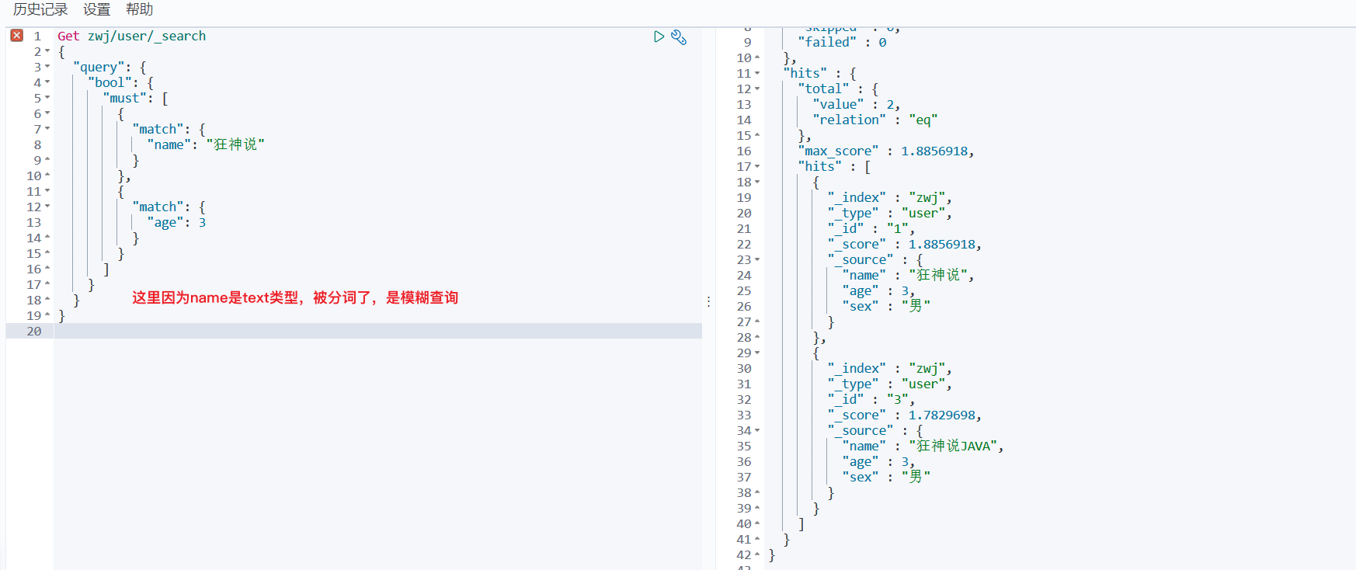Viewport: 1356px width, 570px height.
Task: Click the fold marker on request line 16
Action: click(x=47, y=269)
